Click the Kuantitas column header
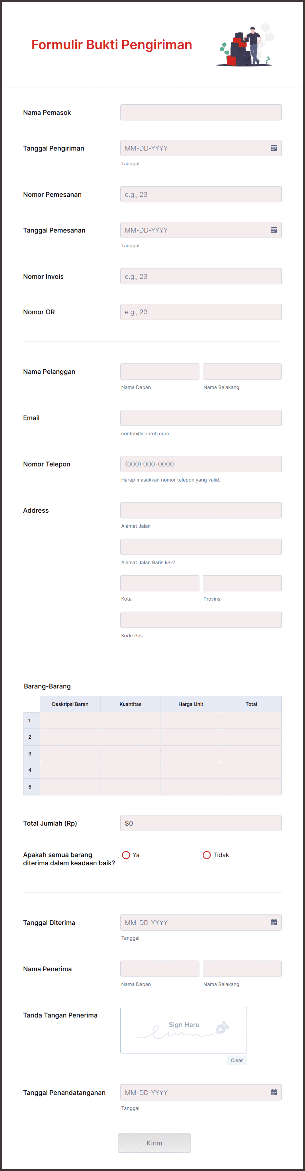Viewport: 305px width, 1171px height. pyautogui.click(x=131, y=704)
